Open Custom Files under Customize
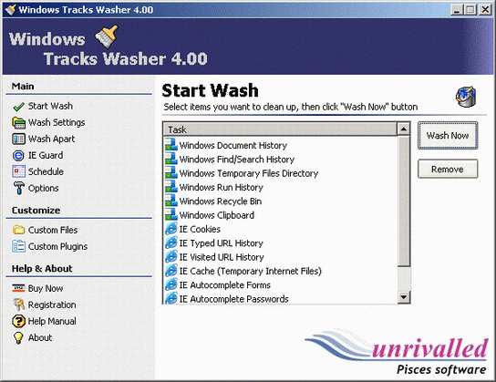Viewport: 496px width, 382px height. pyautogui.click(x=53, y=230)
